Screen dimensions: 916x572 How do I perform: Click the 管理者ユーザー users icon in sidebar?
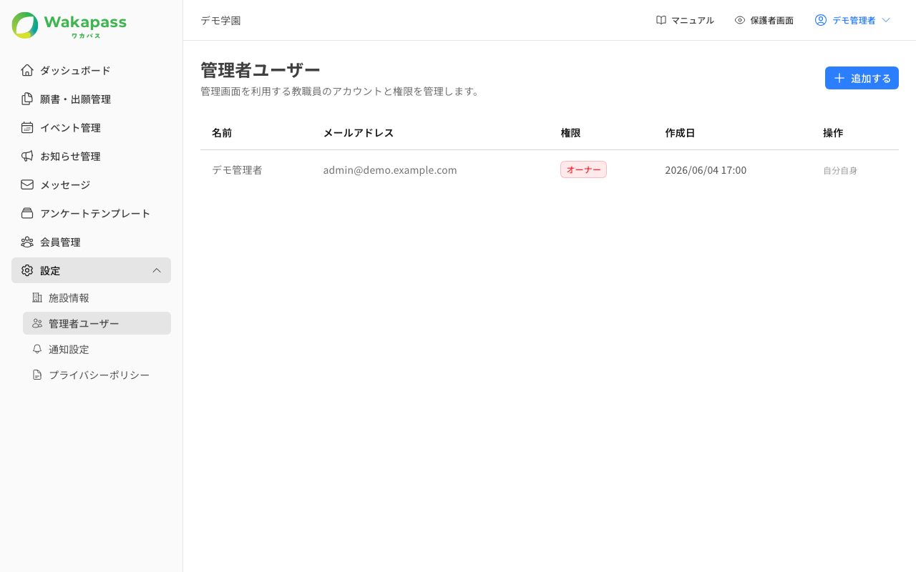tap(37, 323)
